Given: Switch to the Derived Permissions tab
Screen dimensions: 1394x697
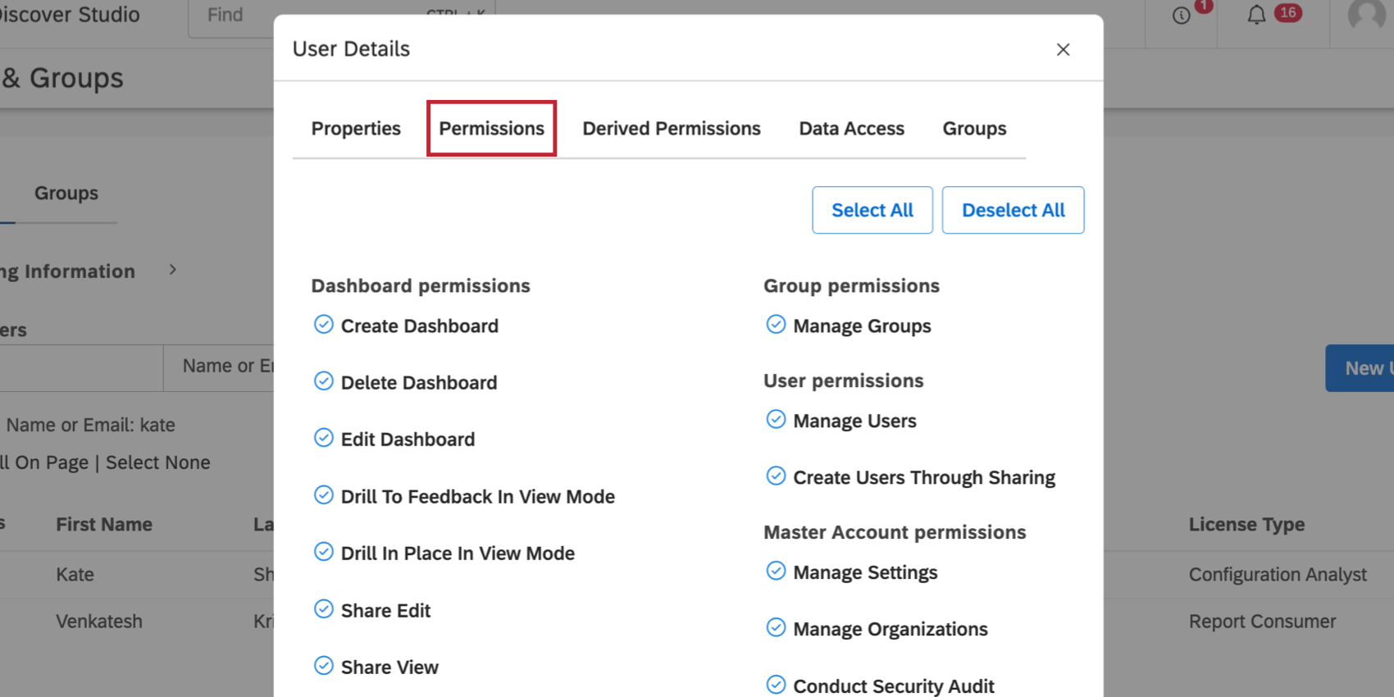Looking at the screenshot, I should tap(672, 129).
